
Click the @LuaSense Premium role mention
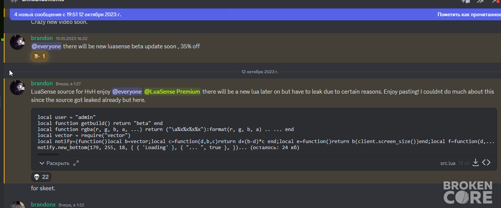[x=172, y=92]
